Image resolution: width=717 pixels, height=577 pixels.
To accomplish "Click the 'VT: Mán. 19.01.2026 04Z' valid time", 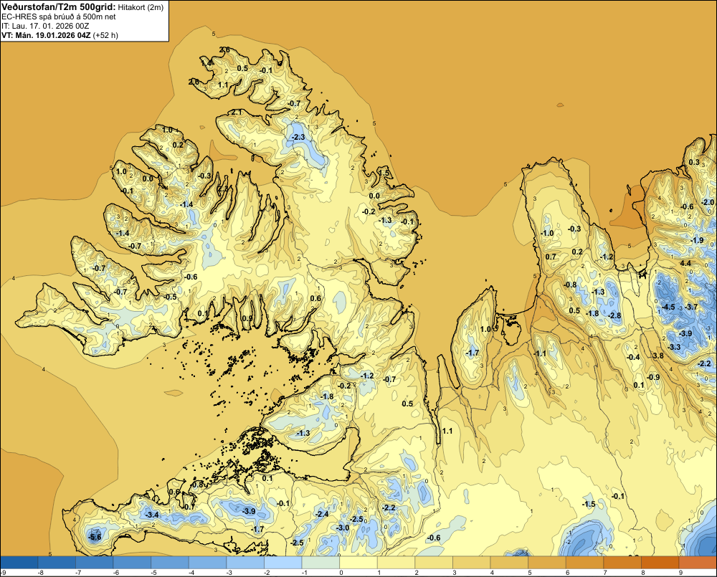I will coord(46,35).
